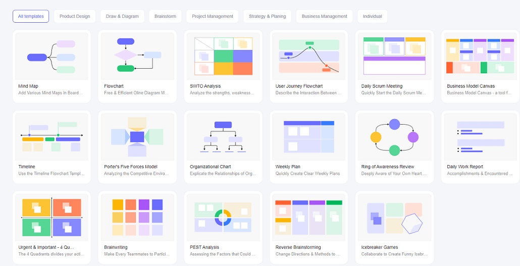Click "Porter's Five Forces Model" title

[131, 167]
